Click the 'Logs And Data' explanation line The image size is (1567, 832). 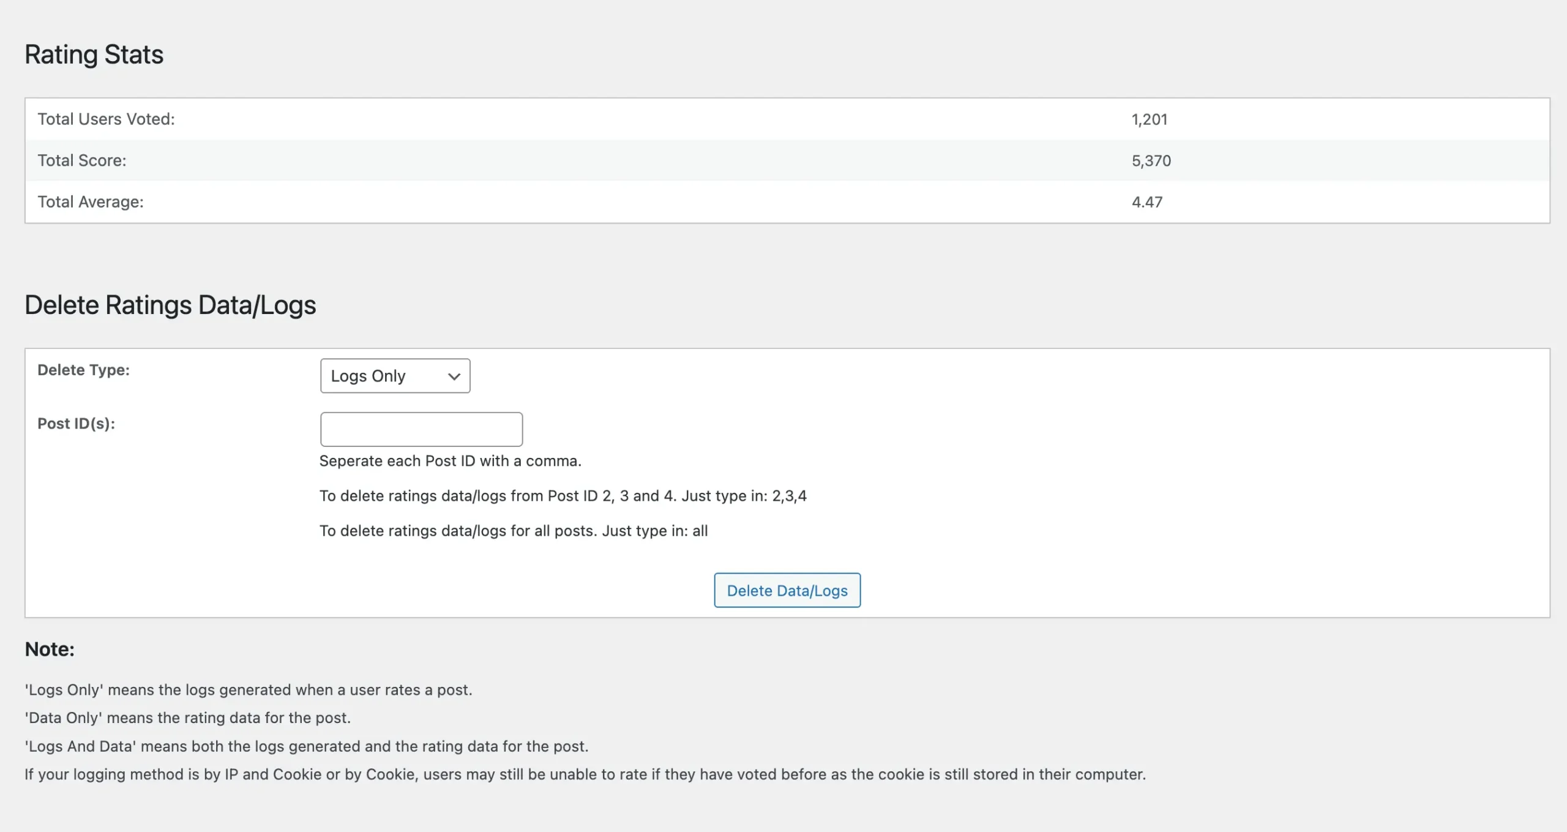(x=307, y=746)
